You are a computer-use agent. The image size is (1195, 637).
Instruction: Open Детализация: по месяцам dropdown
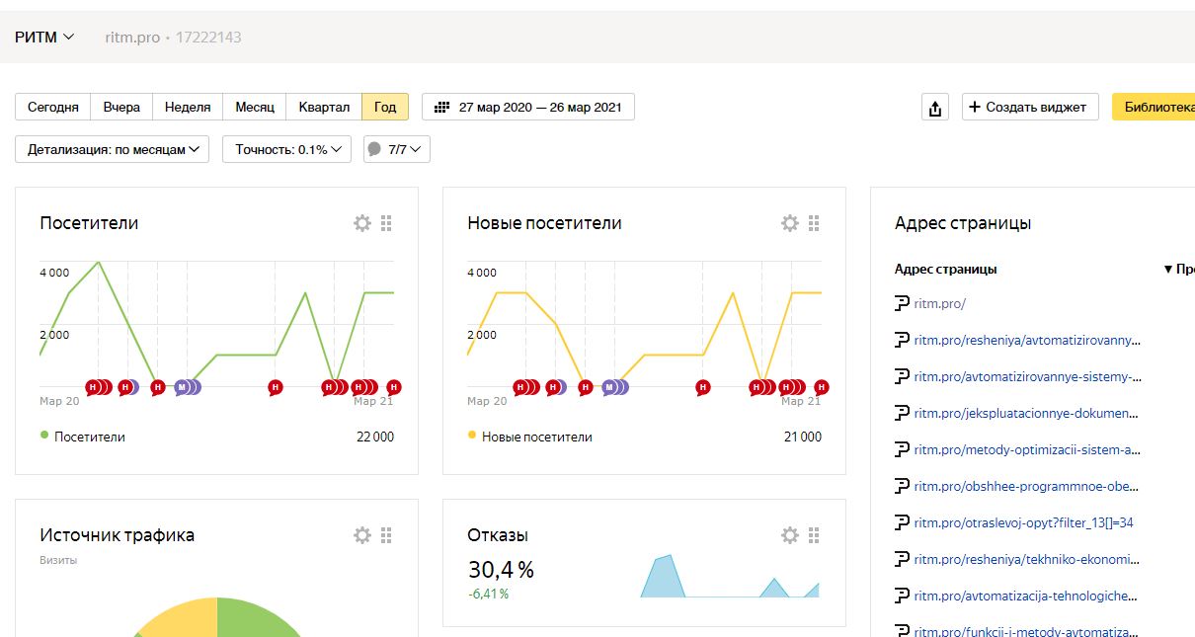click(x=112, y=149)
